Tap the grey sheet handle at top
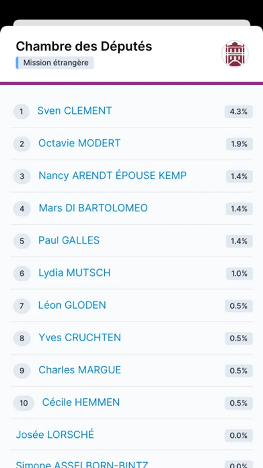263x468 pixels. click(x=131, y=23)
